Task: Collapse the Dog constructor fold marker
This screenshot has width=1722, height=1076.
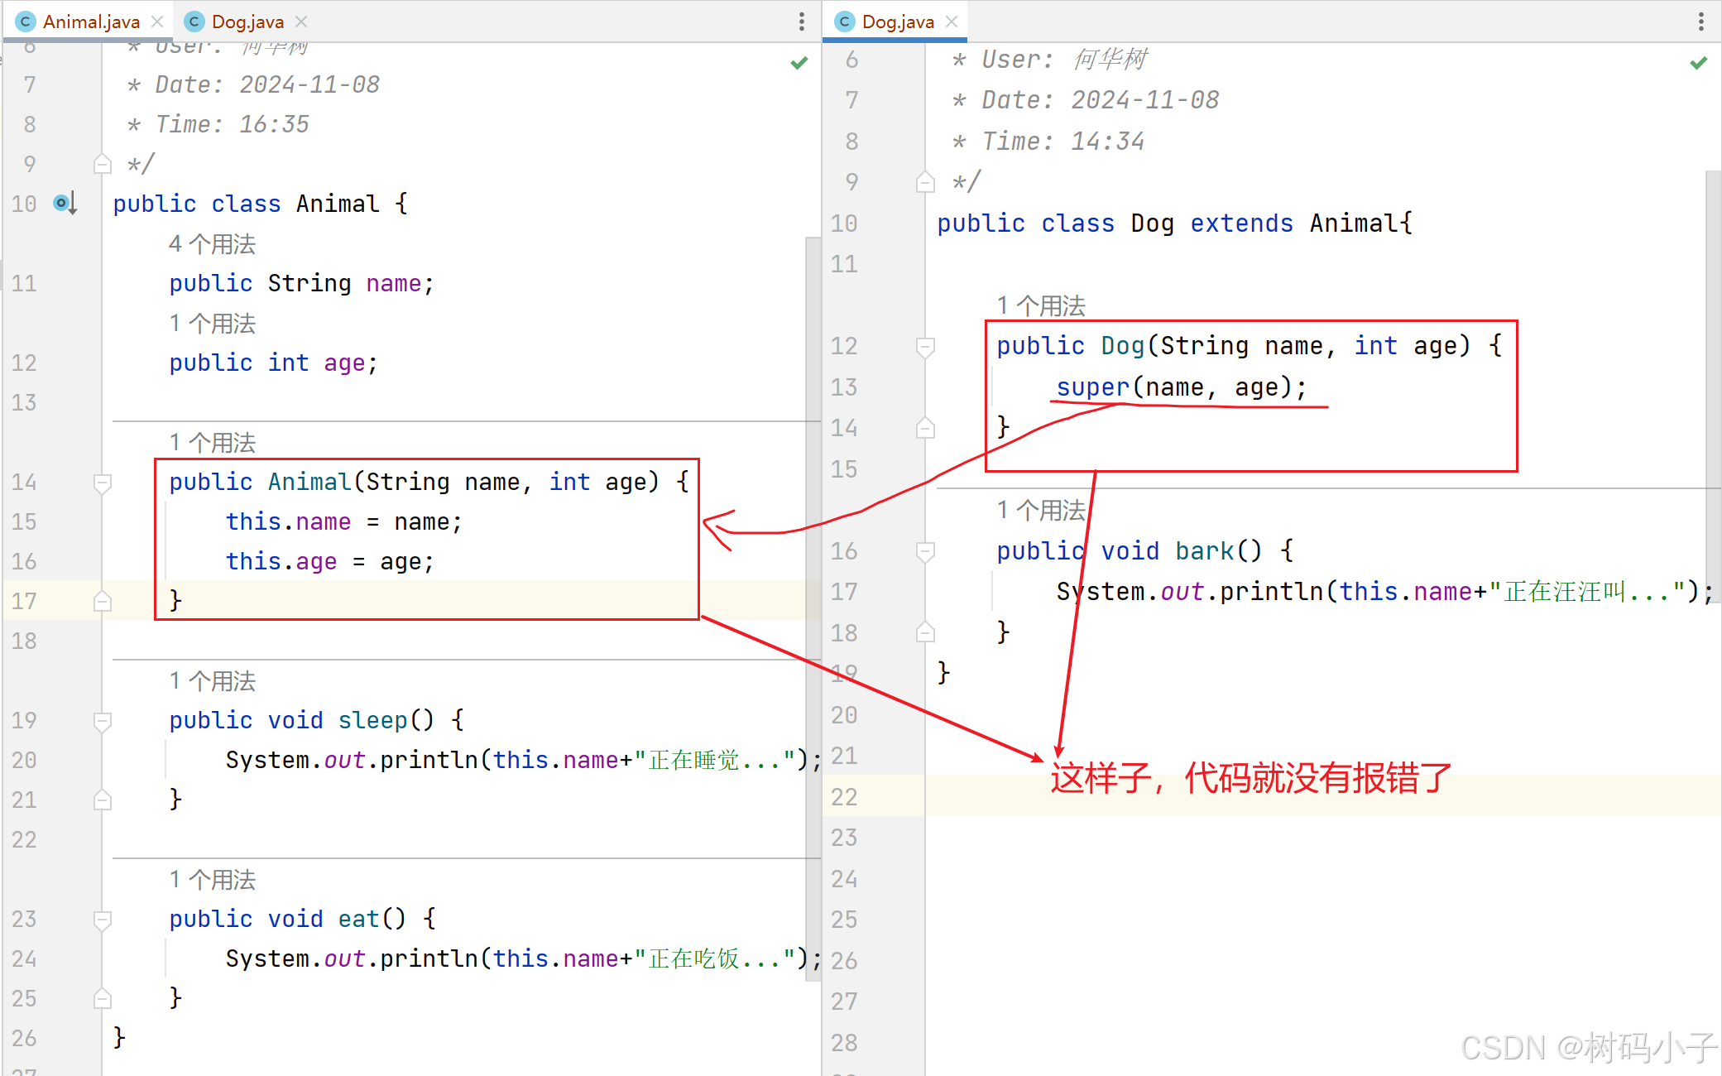Action: (x=925, y=346)
